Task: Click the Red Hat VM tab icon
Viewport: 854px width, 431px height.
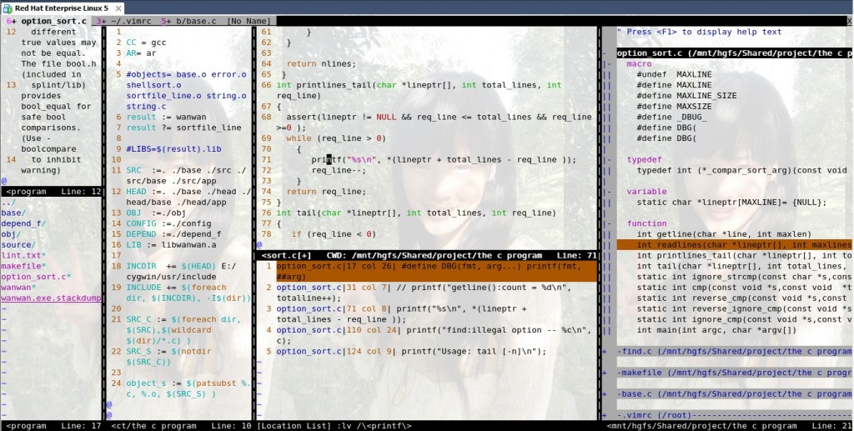Action: 8,7
